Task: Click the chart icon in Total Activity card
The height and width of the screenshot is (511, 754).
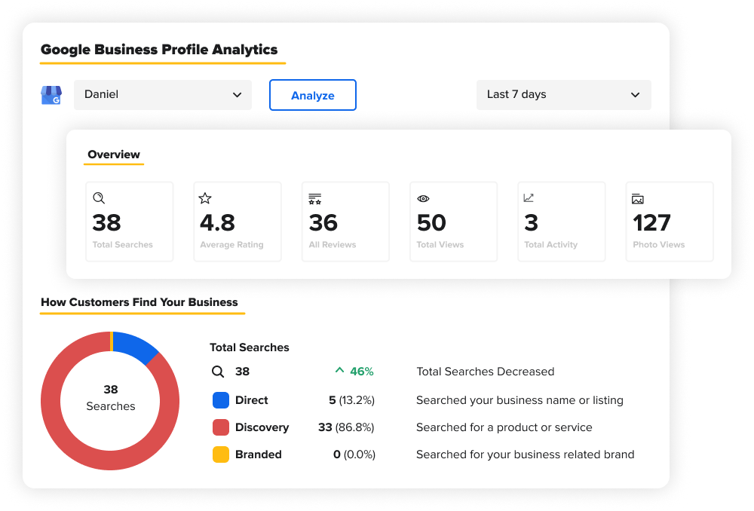Action: (x=529, y=197)
